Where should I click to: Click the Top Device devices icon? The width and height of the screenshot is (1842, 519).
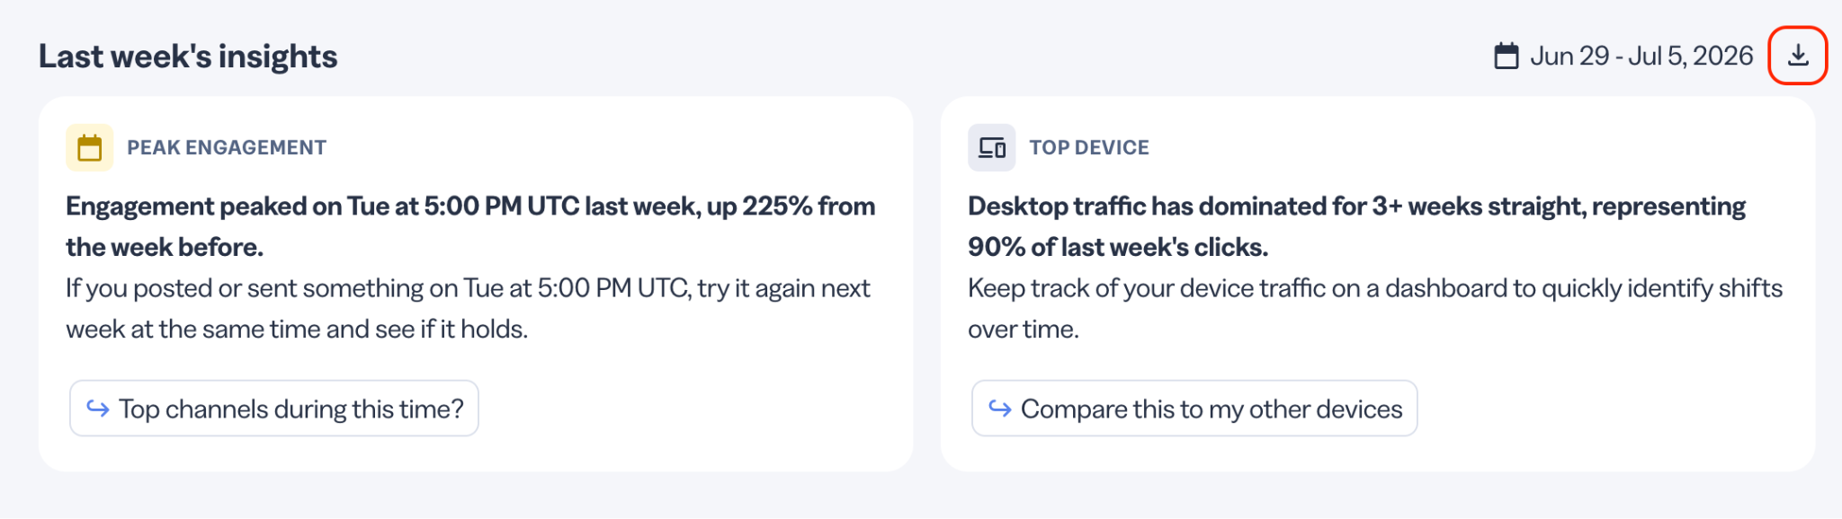coord(992,147)
